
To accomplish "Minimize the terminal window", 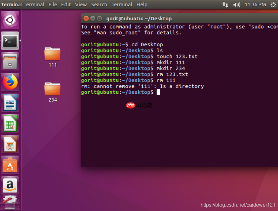I will [x=93, y=18].
